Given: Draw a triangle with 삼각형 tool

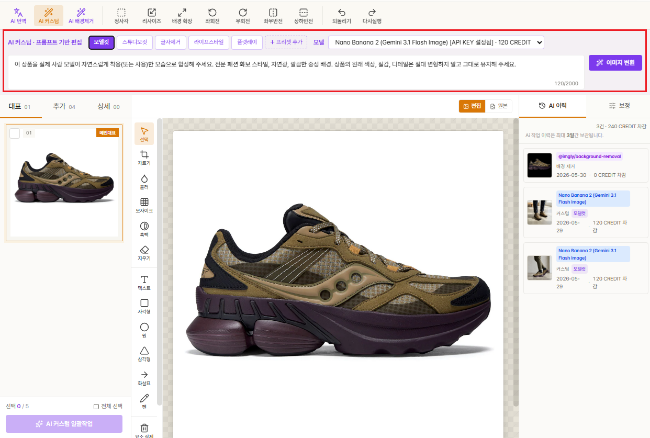Looking at the screenshot, I should click(x=144, y=354).
